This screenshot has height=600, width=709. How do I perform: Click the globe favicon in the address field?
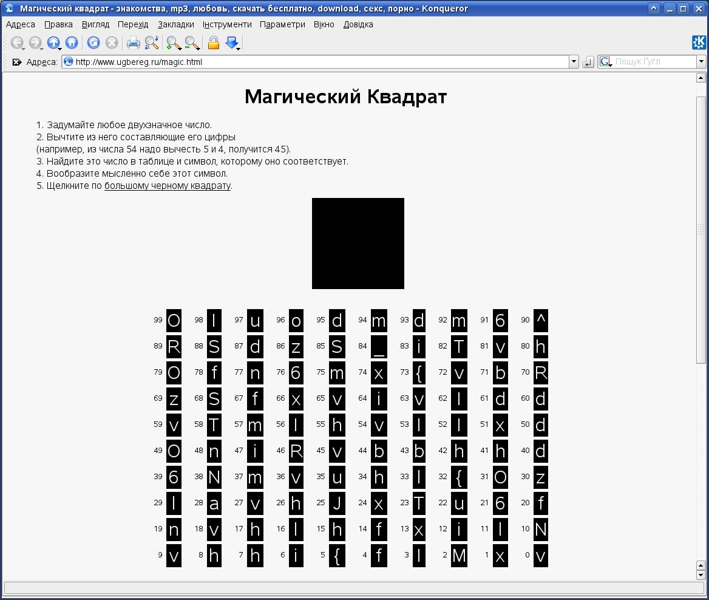pyautogui.click(x=68, y=61)
